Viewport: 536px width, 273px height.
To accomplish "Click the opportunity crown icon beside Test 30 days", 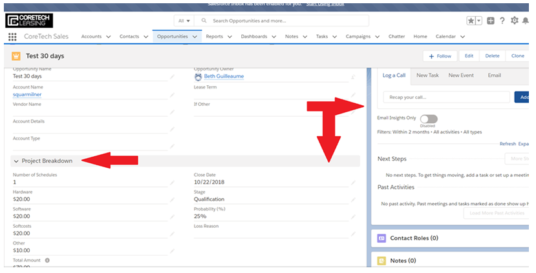I will tap(16, 56).
